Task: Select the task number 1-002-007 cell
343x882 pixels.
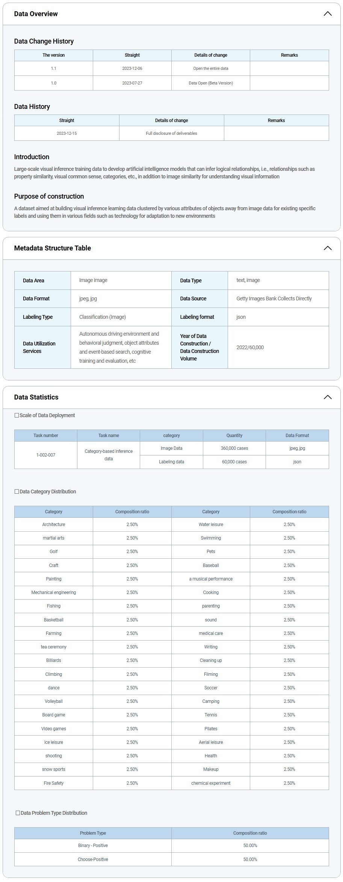Action: (45, 455)
